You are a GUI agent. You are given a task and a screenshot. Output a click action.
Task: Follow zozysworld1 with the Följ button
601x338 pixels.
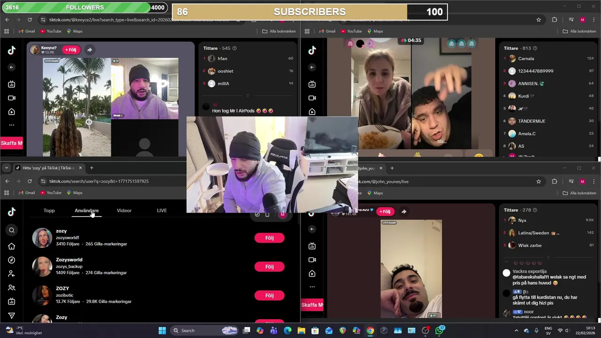tap(270, 238)
